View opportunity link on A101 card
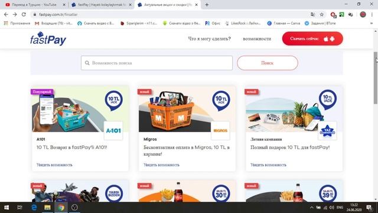 (x=54, y=165)
